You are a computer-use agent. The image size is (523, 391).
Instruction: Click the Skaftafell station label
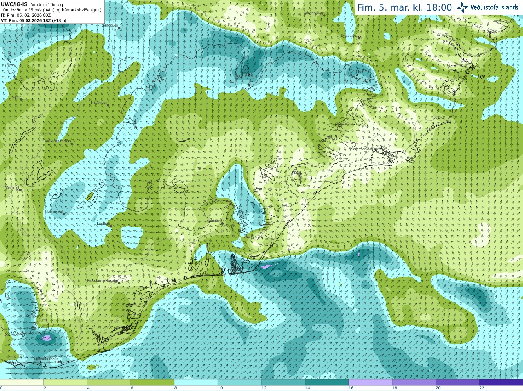(214, 221)
